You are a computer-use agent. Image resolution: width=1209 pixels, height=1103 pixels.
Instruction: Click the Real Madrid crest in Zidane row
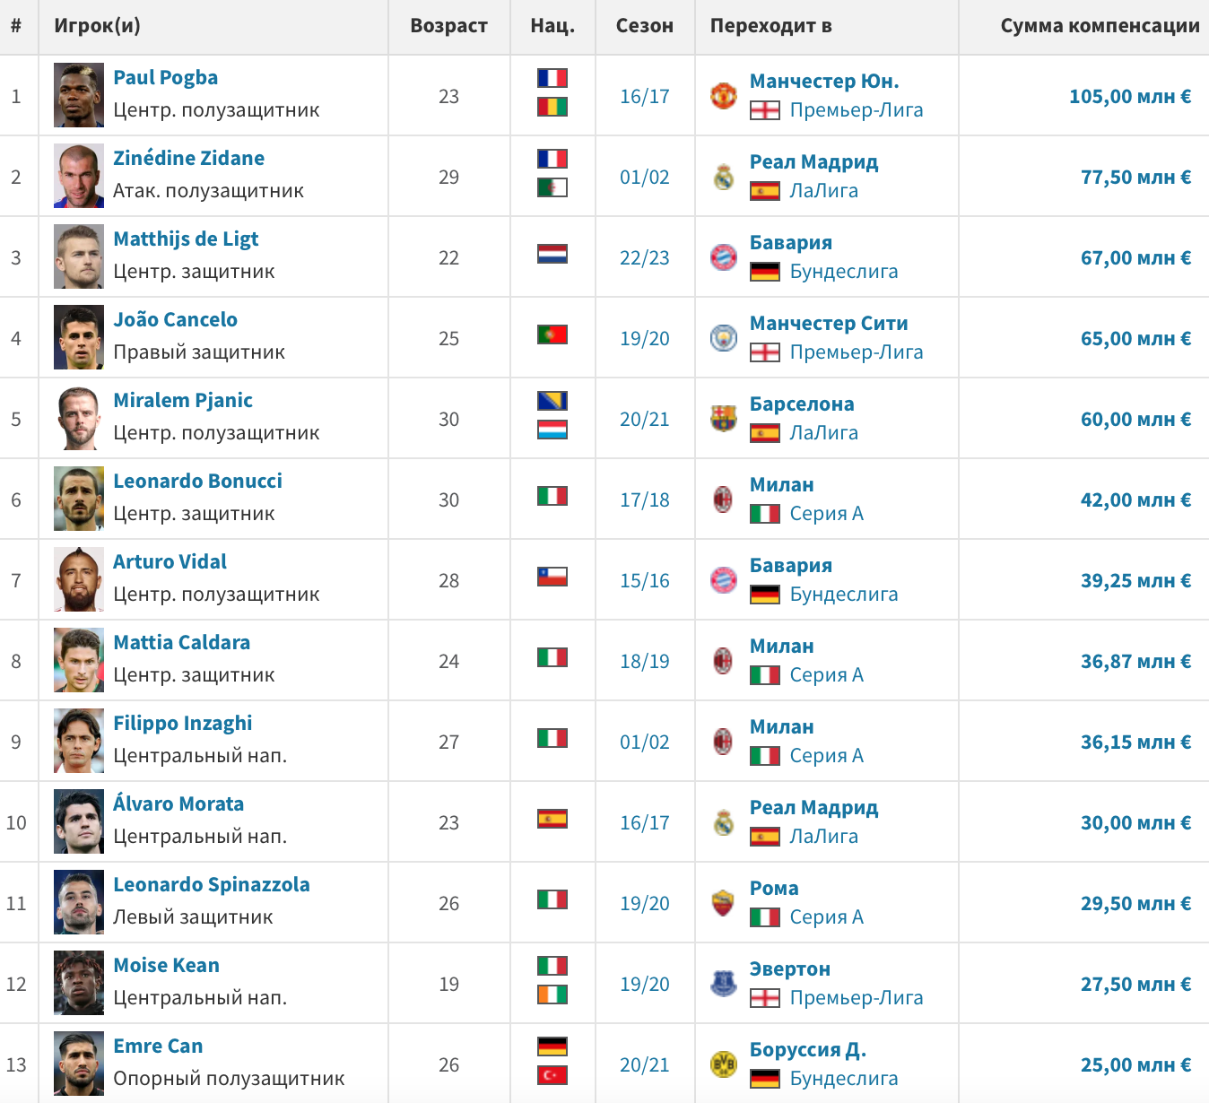click(x=723, y=177)
